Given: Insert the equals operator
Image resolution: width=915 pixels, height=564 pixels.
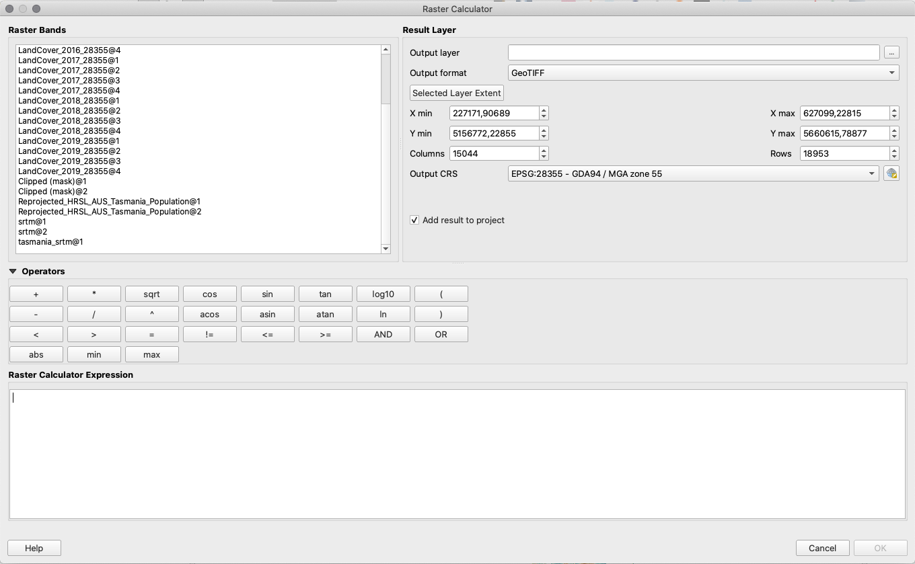Looking at the screenshot, I should click(x=152, y=334).
